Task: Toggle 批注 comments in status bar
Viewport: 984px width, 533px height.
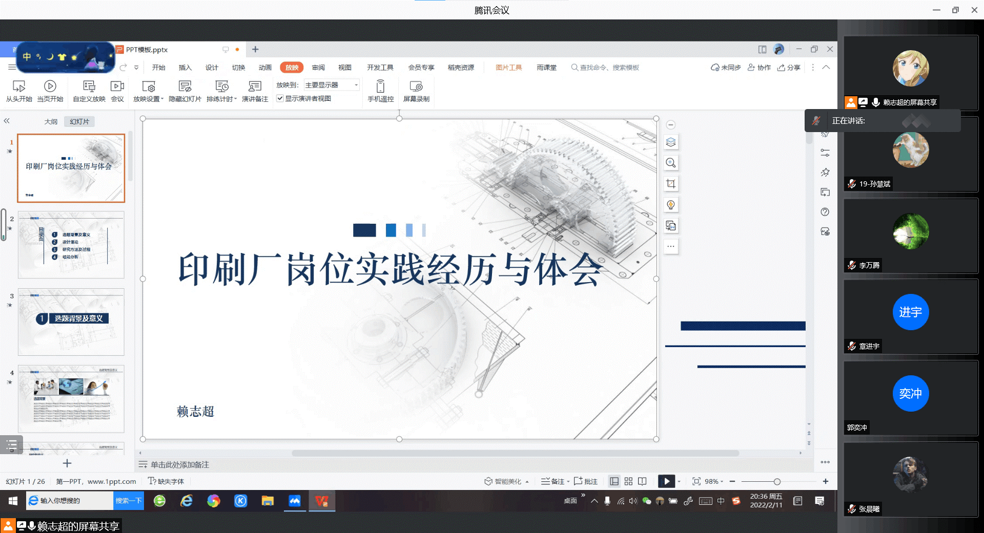Action: click(x=586, y=481)
